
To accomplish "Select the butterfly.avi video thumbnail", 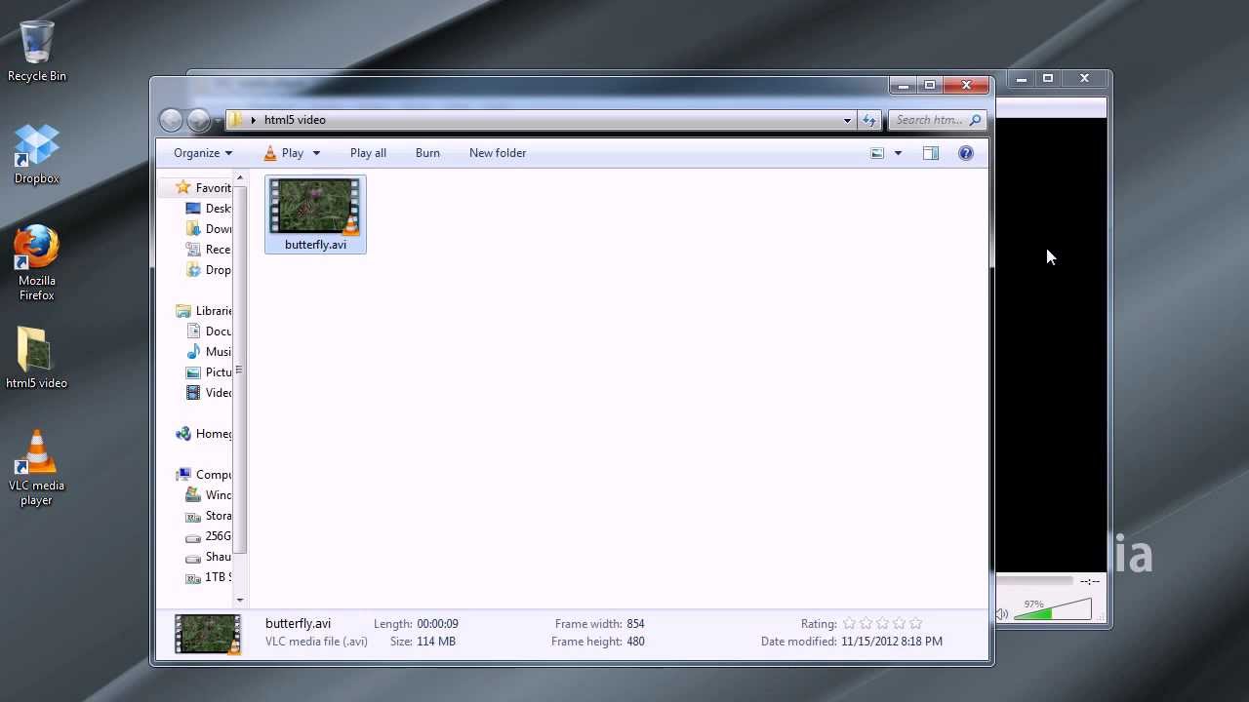I will coord(315,206).
